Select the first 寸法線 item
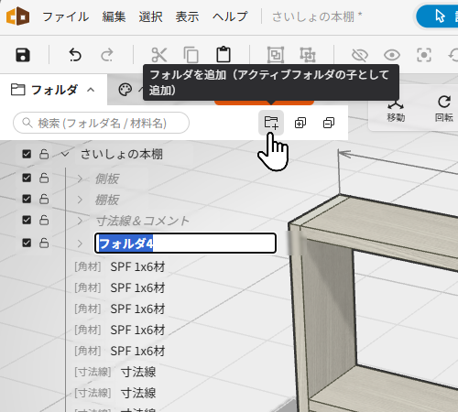Screen dimensions: 458x412 138,372
